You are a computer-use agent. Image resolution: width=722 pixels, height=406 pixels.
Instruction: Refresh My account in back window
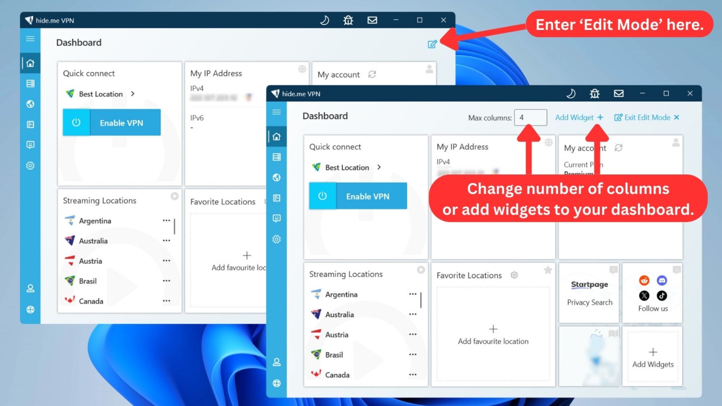[x=372, y=74]
